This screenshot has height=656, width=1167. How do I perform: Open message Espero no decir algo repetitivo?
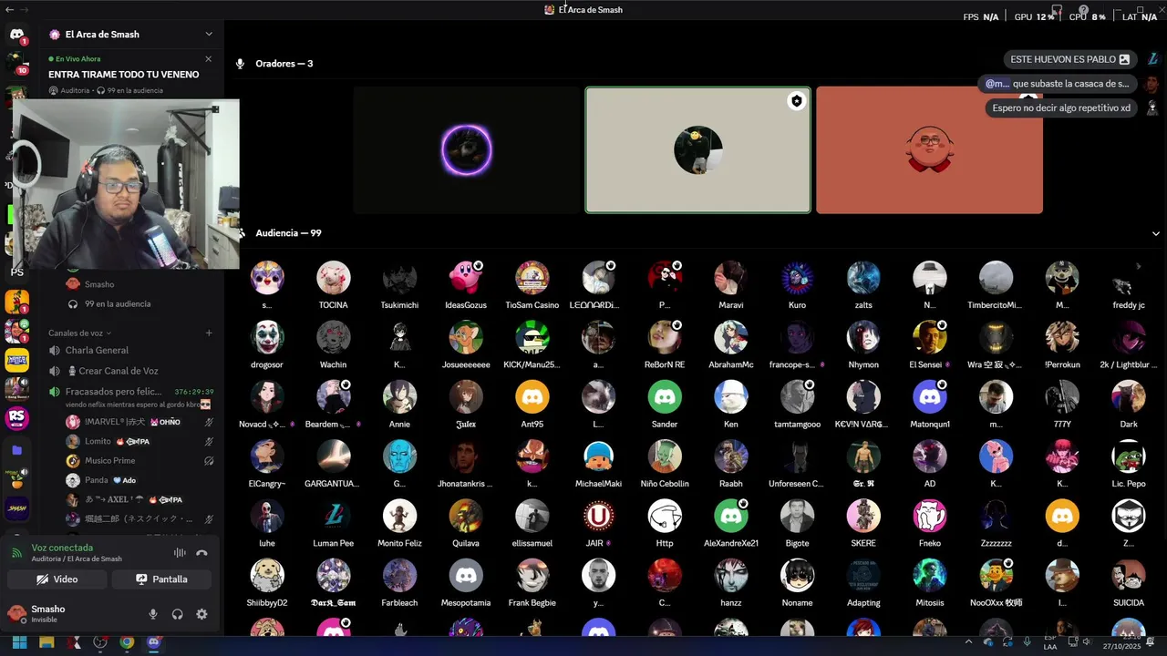[x=1061, y=108]
